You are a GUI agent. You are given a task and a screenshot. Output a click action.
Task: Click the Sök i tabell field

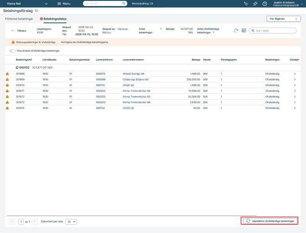coord(273,31)
